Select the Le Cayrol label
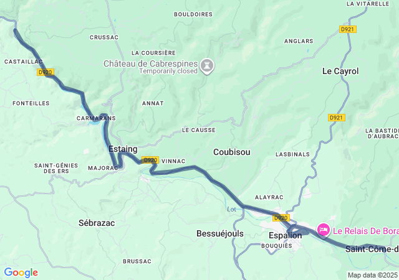Screen dimensions: 399x280 [x=340, y=71]
